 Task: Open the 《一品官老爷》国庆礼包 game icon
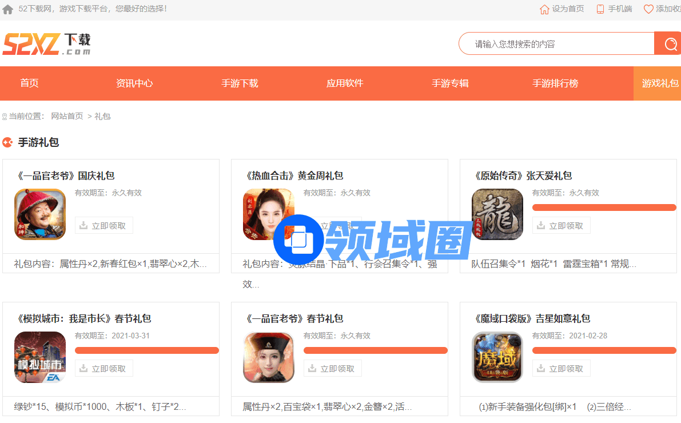(40, 214)
